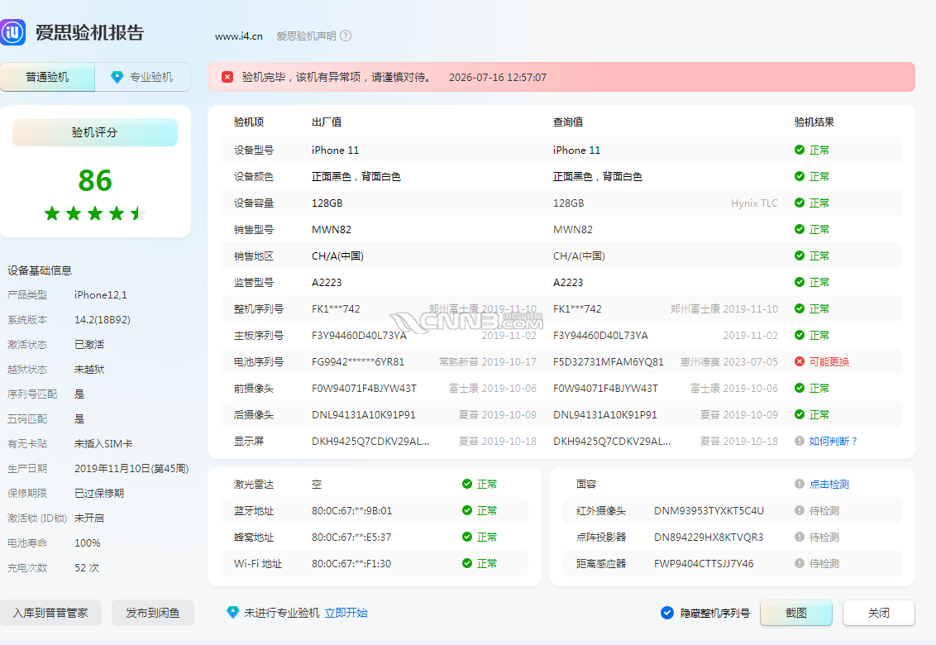Viewport: 936px width, 645px height.
Task: Switch to the 专业验机 tab
Action: pos(143,77)
